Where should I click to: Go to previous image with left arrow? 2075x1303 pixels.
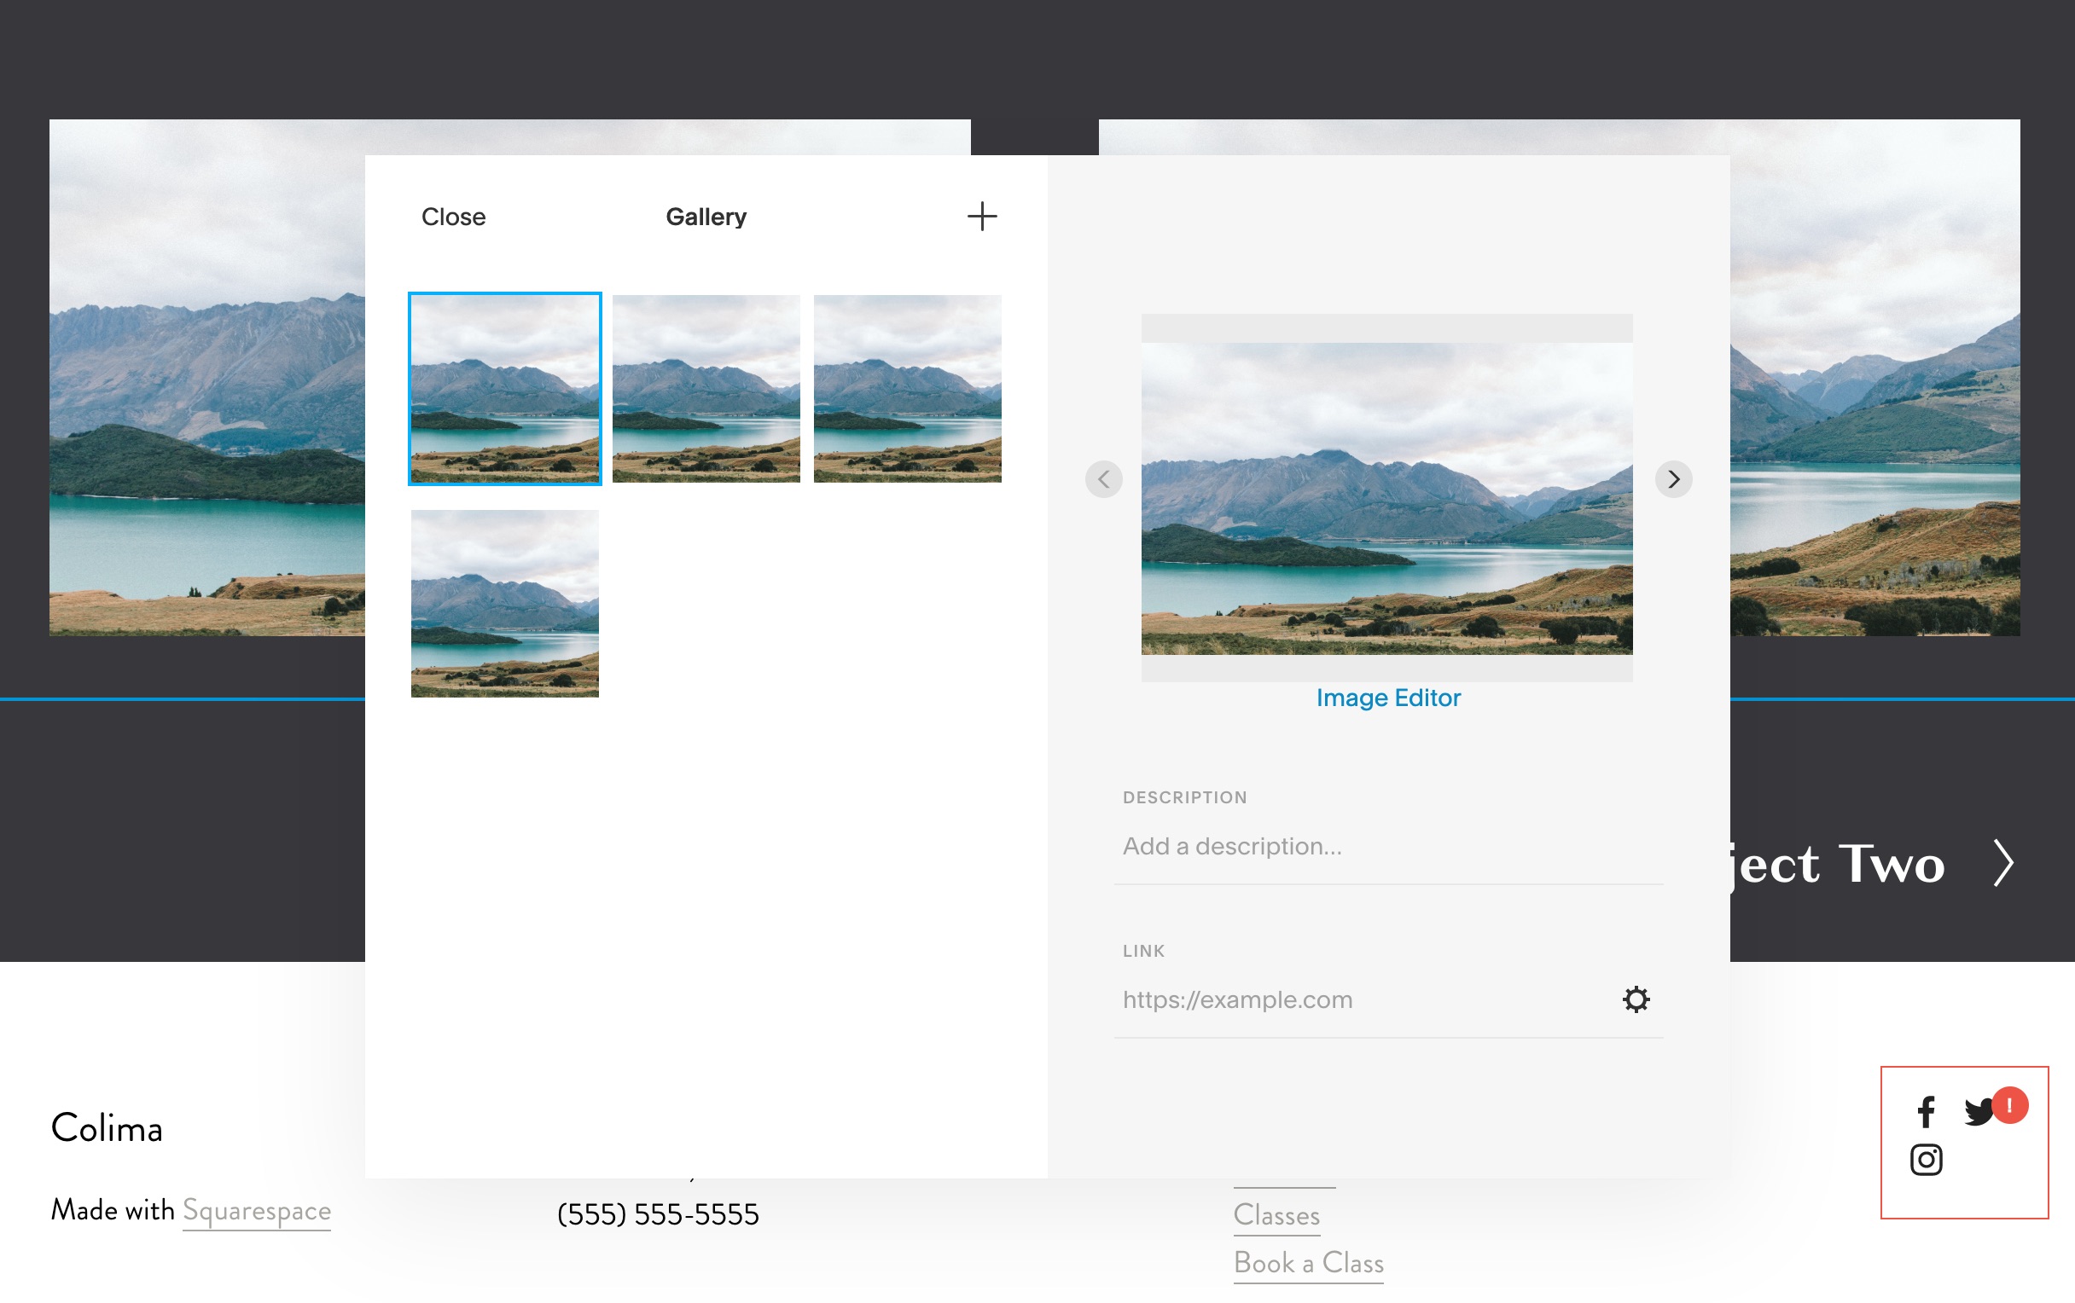[1103, 479]
